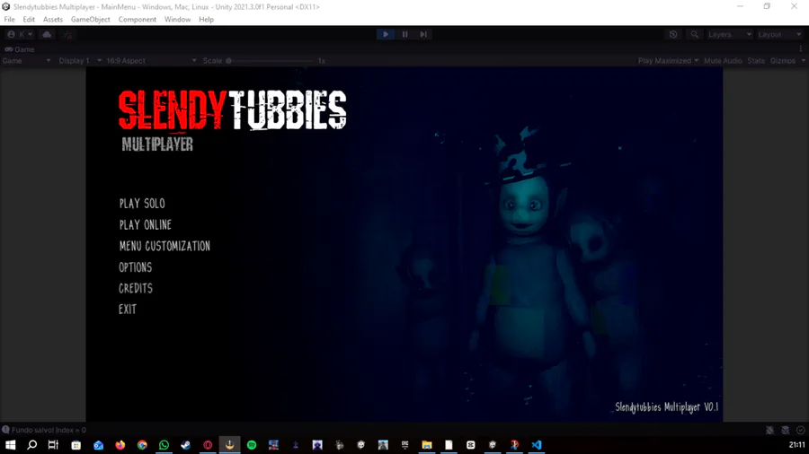
Task: Open the Play Maximized dropdown
Action: pos(668,61)
